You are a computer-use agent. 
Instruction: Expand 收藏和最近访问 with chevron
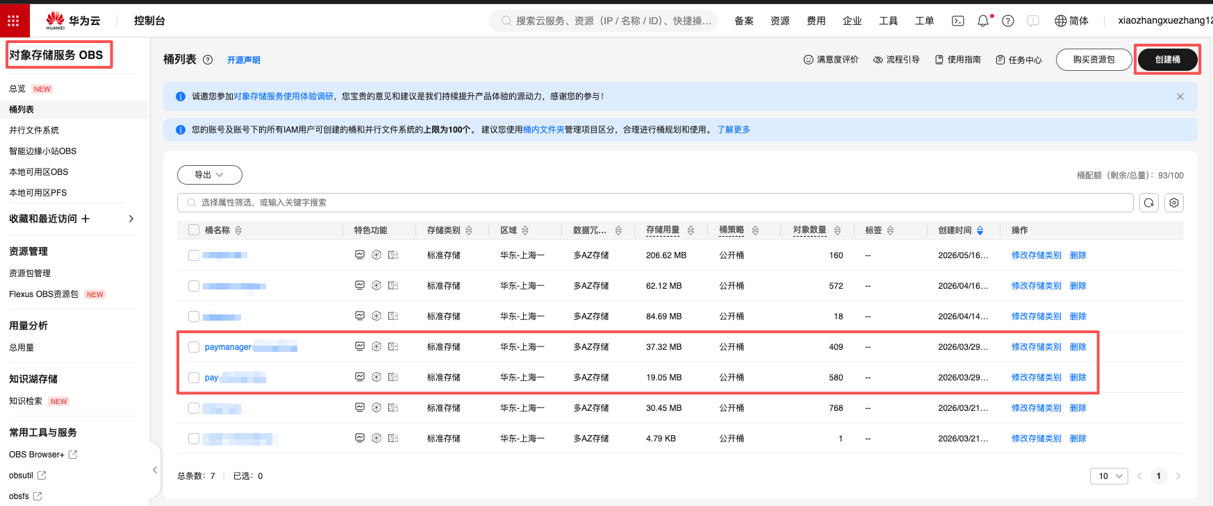[x=131, y=219]
